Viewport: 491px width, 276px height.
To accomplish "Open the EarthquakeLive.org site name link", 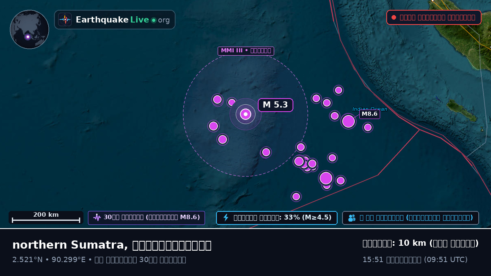I will [123, 20].
